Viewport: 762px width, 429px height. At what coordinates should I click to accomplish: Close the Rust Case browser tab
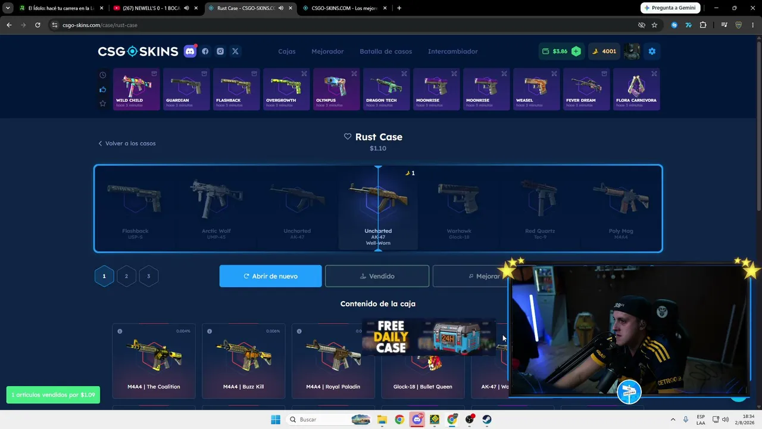pyautogui.click(x=290, y=8)
